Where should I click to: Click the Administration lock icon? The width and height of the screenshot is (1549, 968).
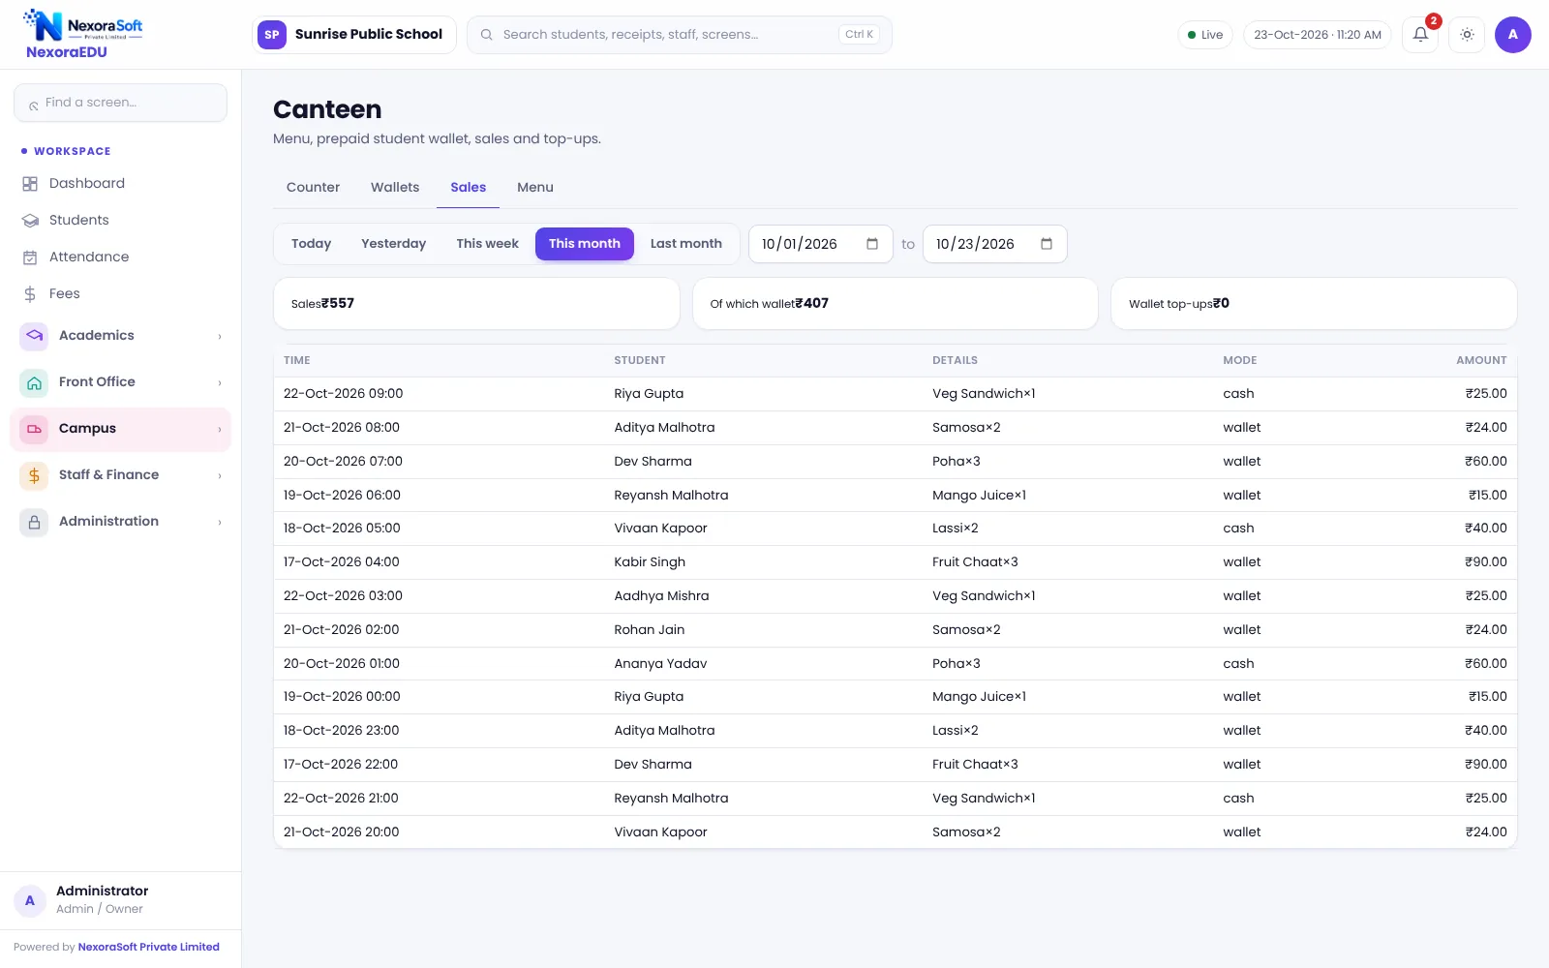pyautogui.click(x=34, y=522)
